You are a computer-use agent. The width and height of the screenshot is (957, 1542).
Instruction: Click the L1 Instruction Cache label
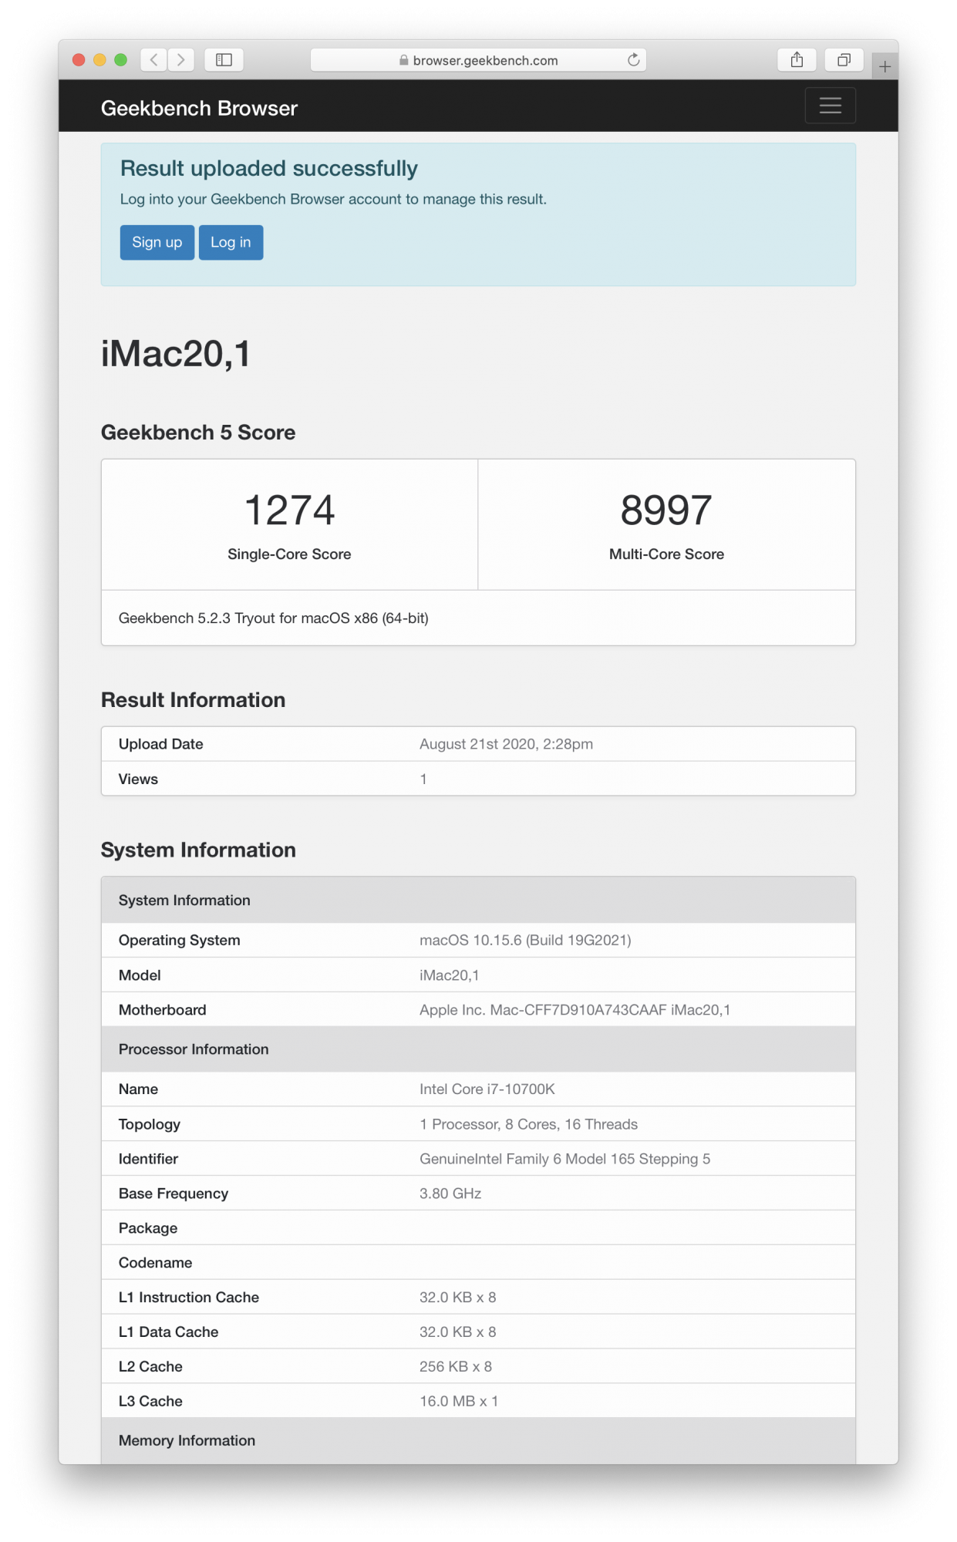coord(189,1298)
